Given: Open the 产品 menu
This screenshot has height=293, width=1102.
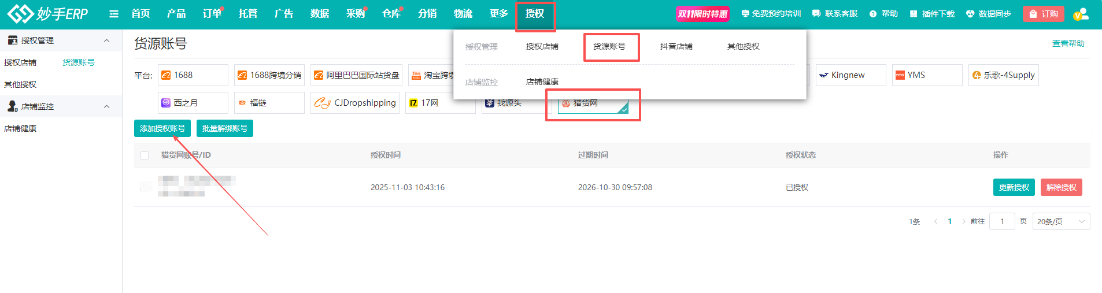Looking at the screenshot, I should 176,14.
